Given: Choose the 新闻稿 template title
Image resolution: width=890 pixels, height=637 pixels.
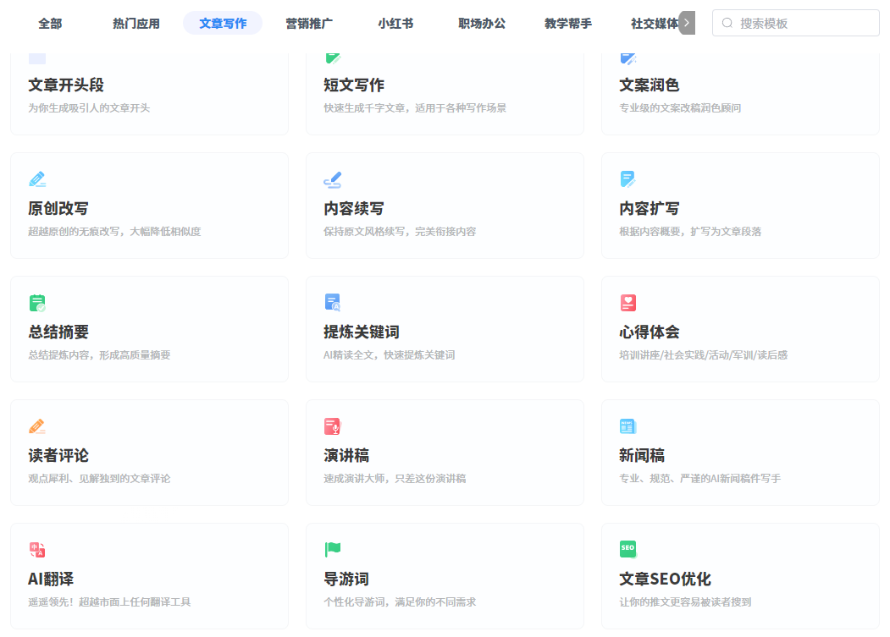Looking at the screenshot, I should [642, 455].
